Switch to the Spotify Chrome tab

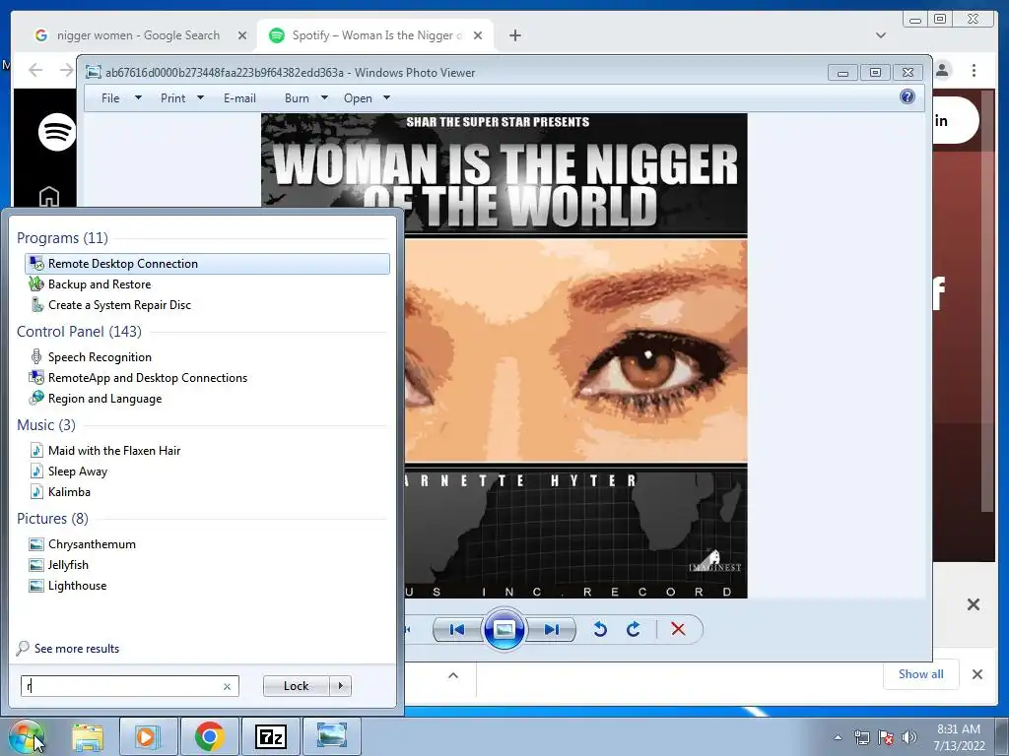(x=373, y=35)
